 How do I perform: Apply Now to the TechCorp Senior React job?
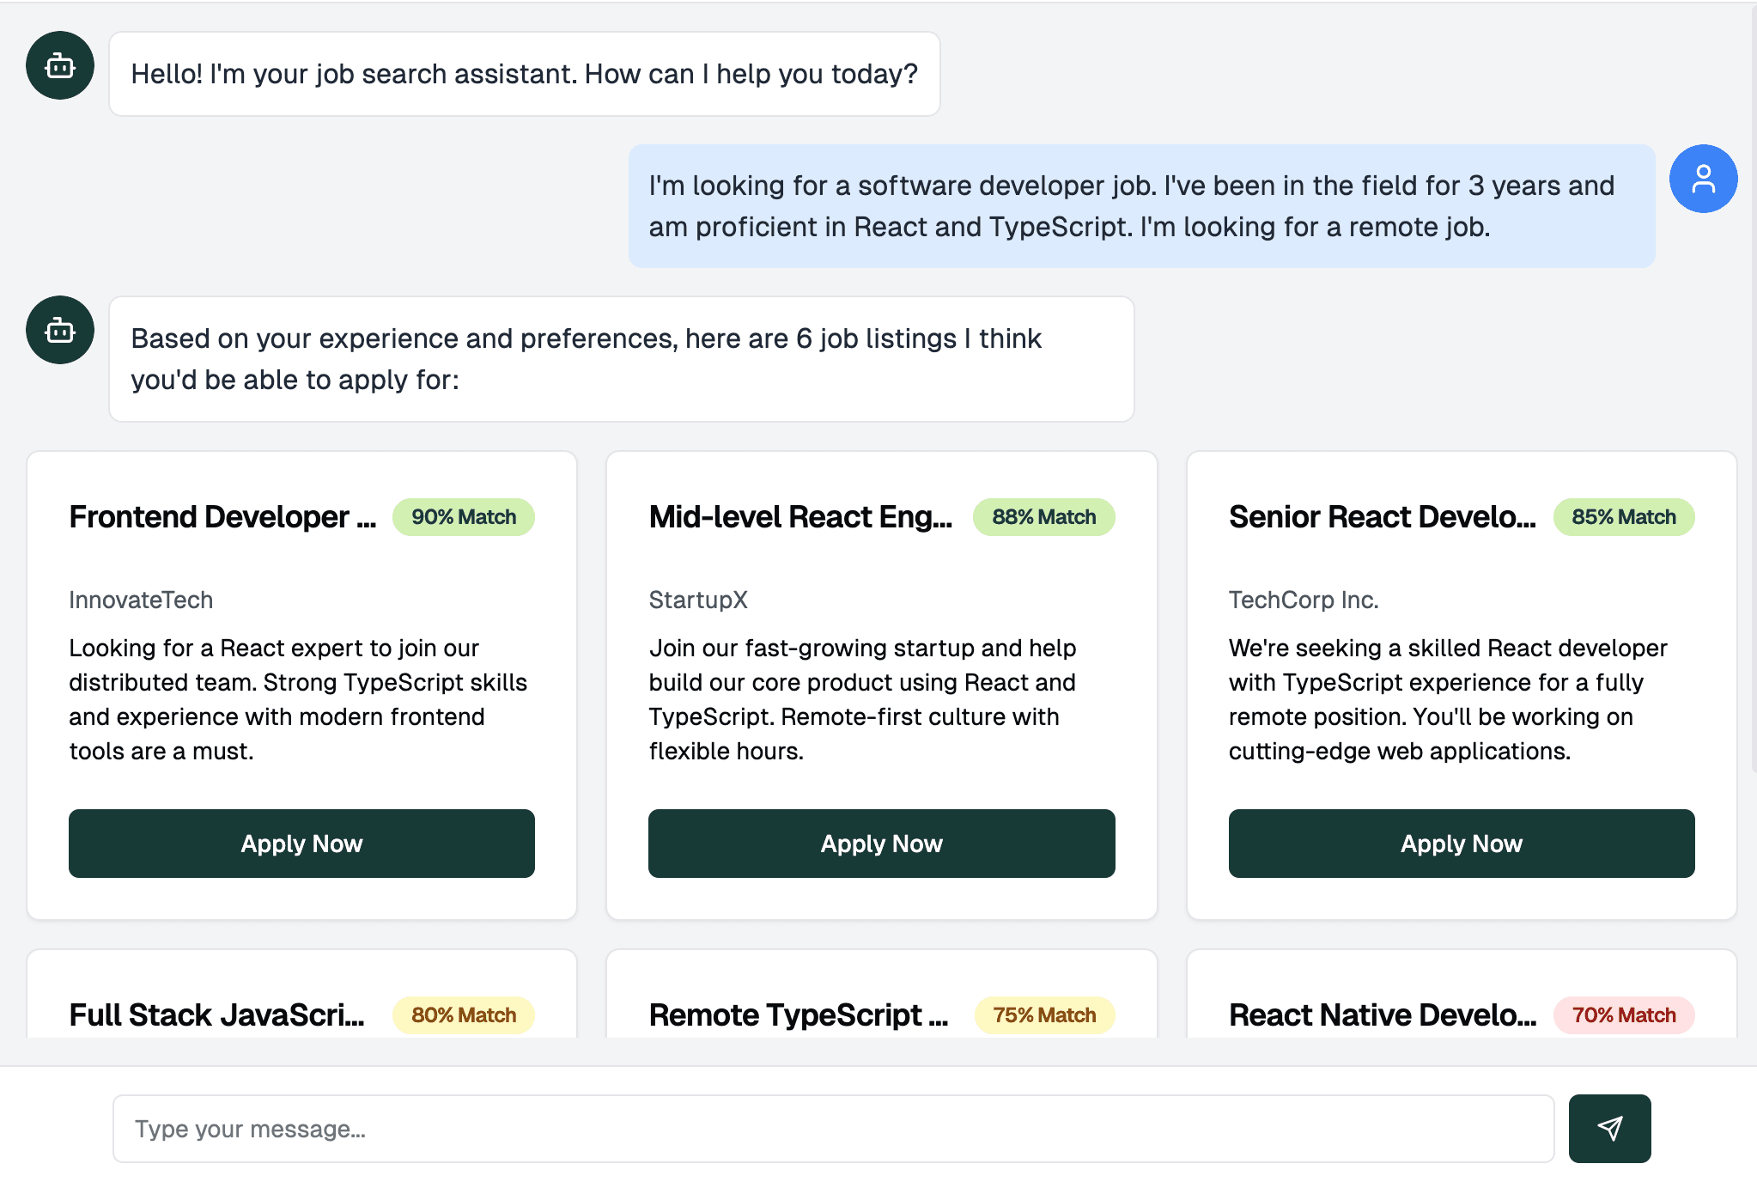1461,844
